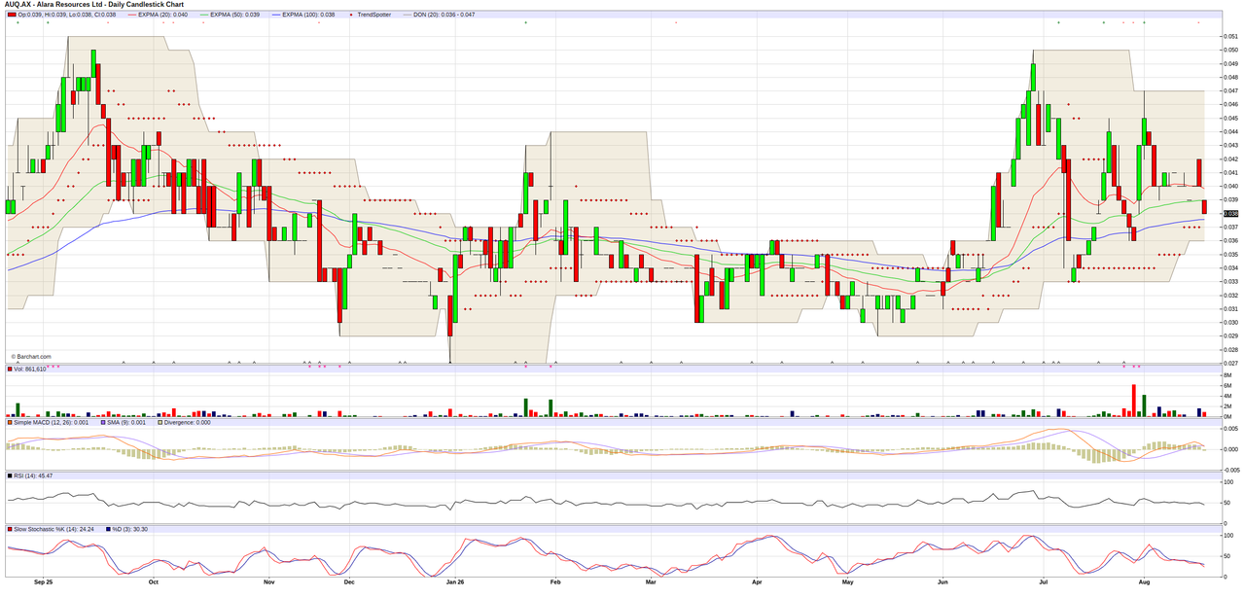The height and width of the screenshot is (598, 1244).
Task: Click the 0.027 price axis label
Action: tap(1231, 363)
